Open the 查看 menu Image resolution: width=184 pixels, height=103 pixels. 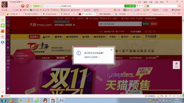tap(145, 2)
